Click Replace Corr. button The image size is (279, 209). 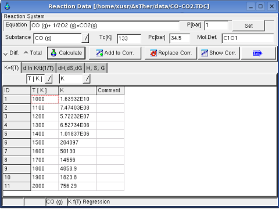point(171,53)
